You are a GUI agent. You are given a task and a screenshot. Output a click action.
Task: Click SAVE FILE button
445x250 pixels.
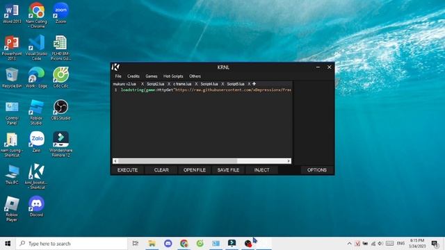228,169
